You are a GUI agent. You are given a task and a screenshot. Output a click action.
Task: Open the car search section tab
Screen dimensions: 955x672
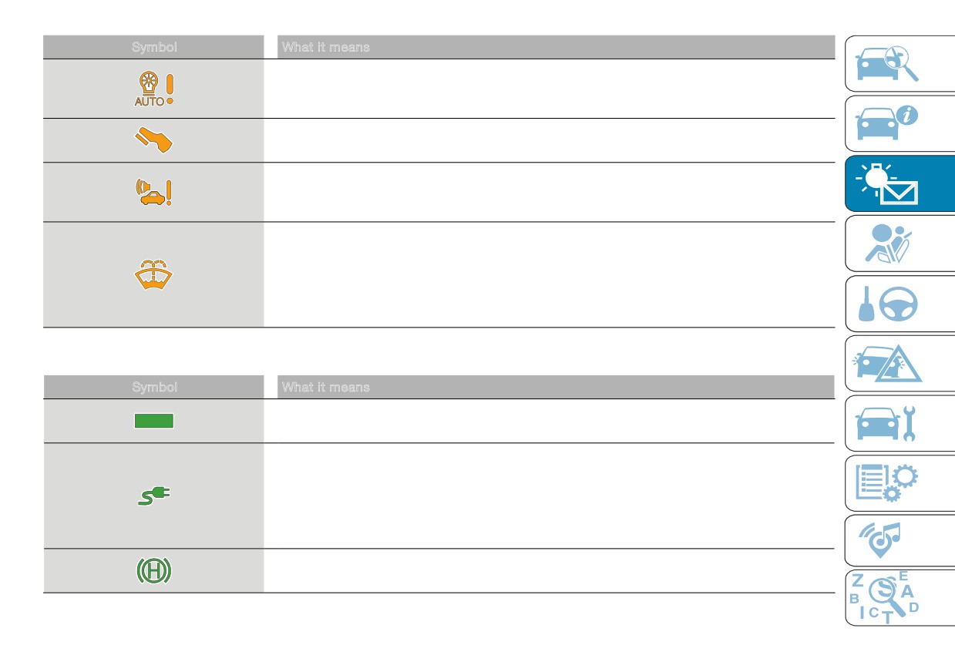(900, 64)
